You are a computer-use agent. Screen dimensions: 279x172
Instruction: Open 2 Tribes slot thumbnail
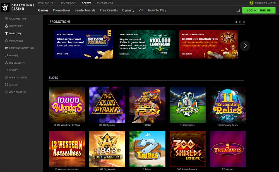pyautogui.click(x=147, y=149)
